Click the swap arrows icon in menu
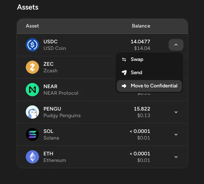 coord(124,59)
